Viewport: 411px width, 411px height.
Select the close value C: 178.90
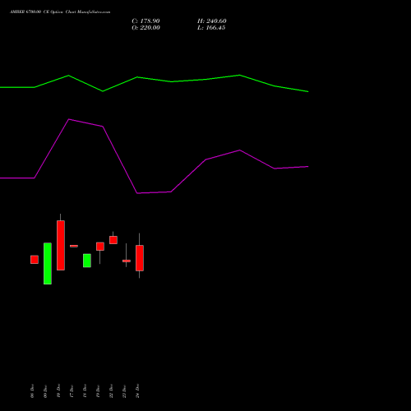tap(145, 21)
